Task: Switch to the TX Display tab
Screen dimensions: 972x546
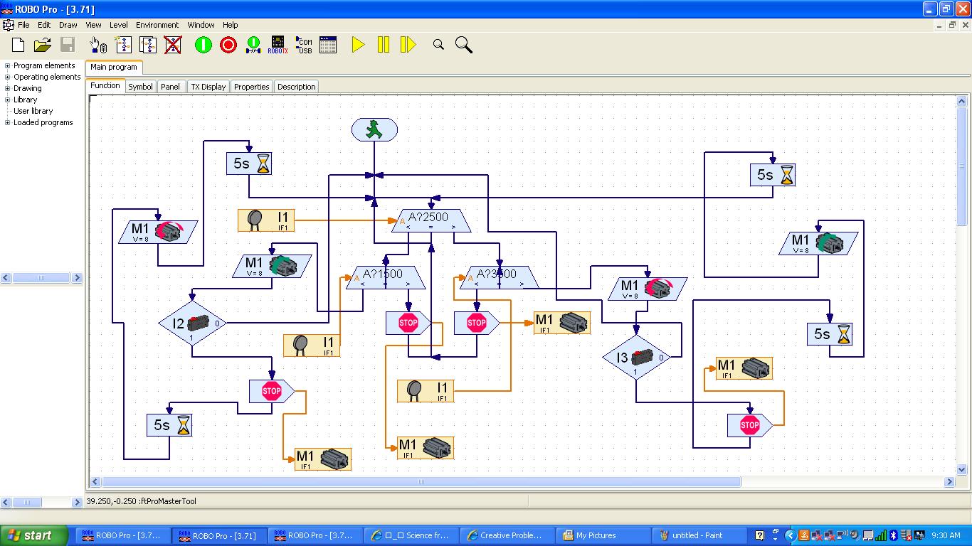Action: (208, 86)
